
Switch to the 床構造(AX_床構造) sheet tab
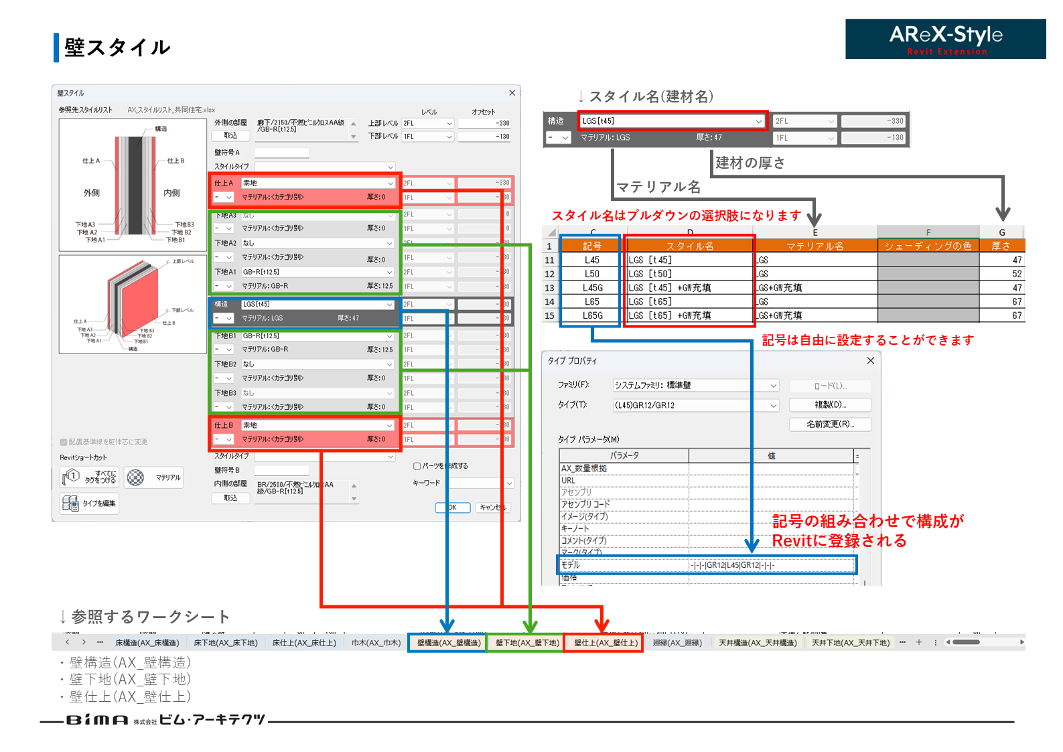pyautogui.click(x=147, y=643)
